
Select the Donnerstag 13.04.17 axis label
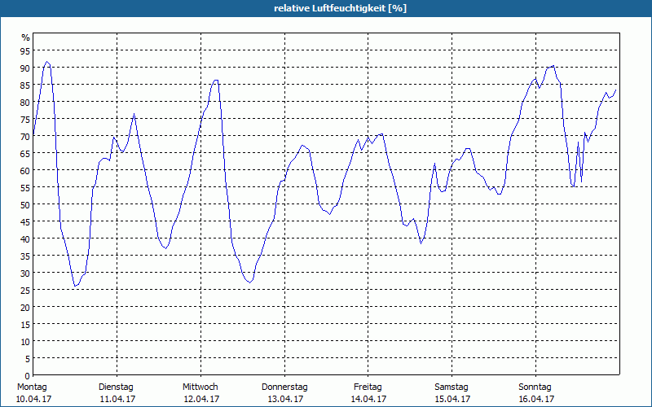pos(284,393)
